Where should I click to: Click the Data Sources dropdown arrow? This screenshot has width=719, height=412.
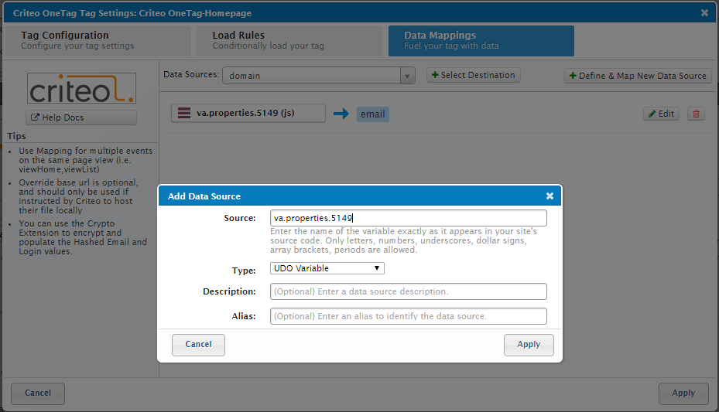pyautogui.click(x=407, y=76)
